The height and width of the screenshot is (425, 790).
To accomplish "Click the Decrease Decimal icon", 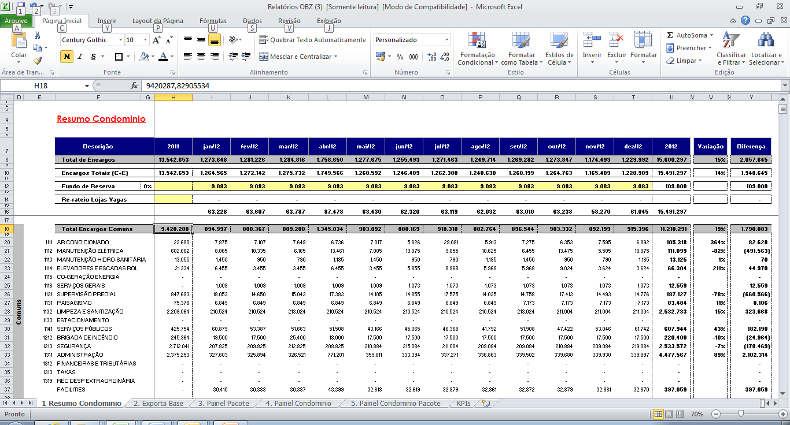I will pos(446,57).
